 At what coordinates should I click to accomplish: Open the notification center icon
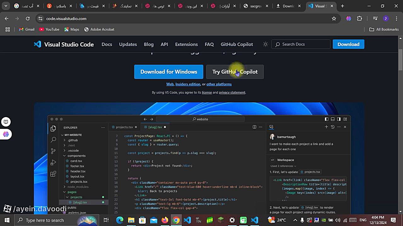393,220
